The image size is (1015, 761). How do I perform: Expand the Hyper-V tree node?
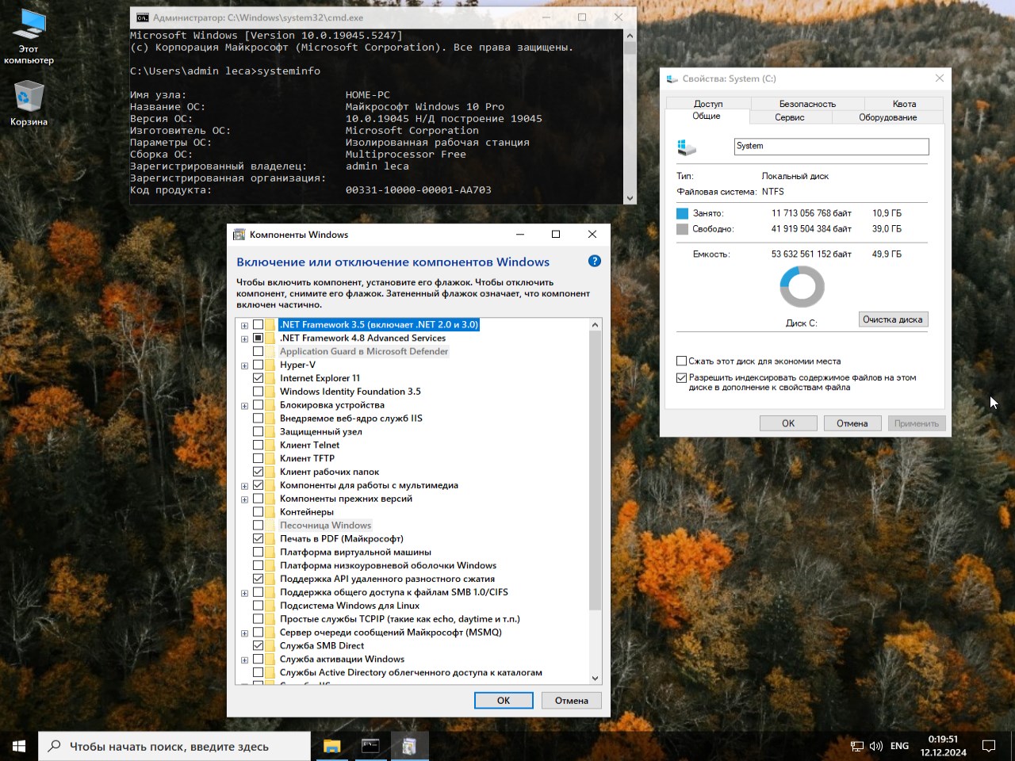(x=244, y=365)
